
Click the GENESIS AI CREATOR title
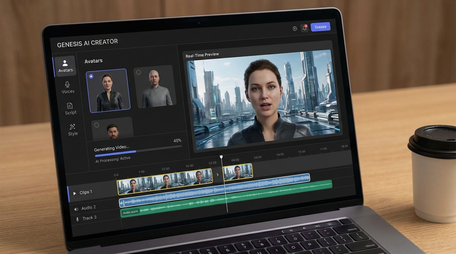pyautogui.click(x=87, y=43)
